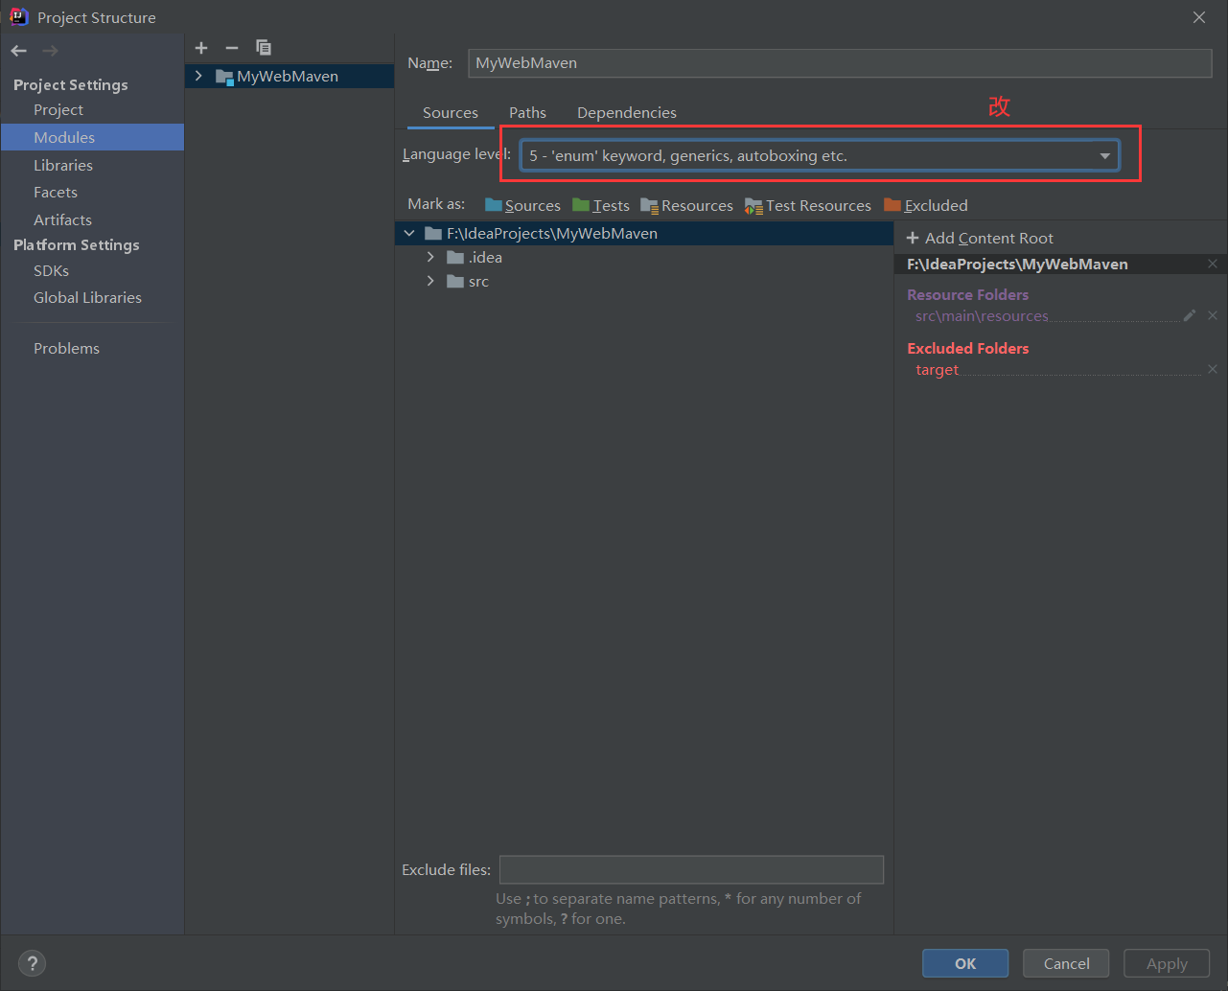
Task: Open the Language level dropdown
Action: point(820,155)
